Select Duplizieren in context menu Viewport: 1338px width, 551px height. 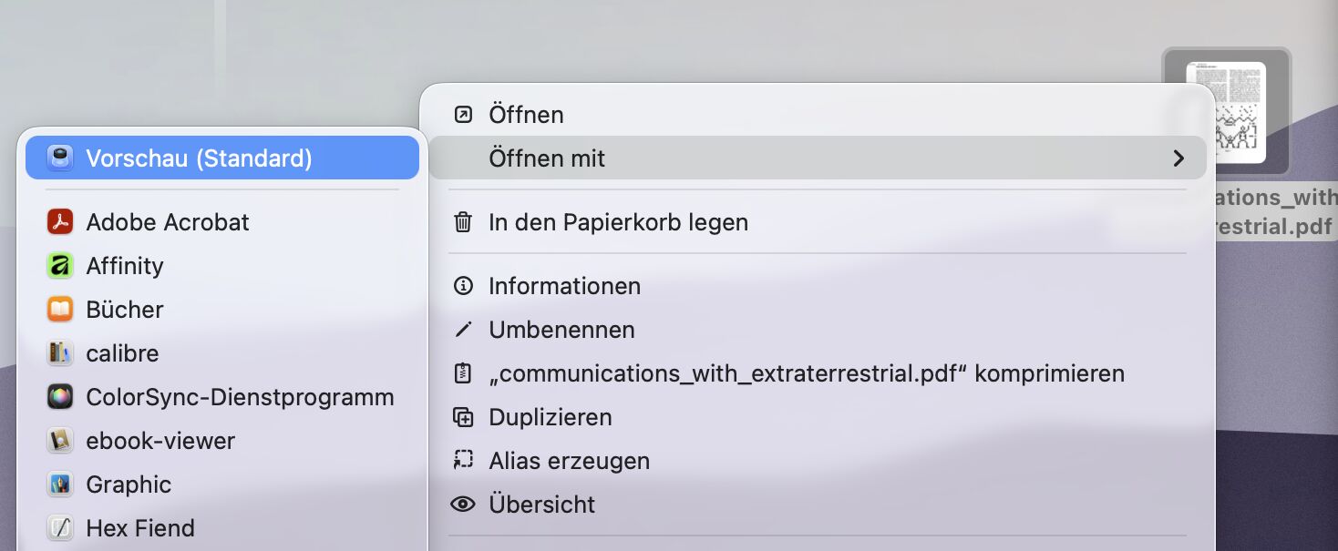550,417
